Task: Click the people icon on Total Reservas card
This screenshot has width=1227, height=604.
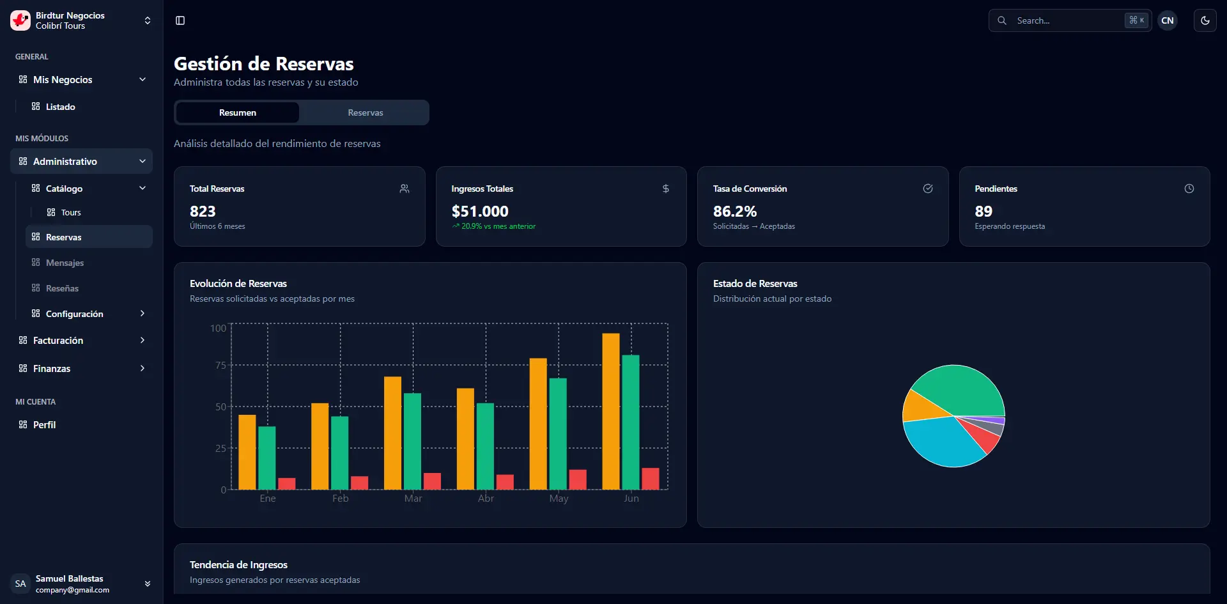Action: [x=405, y=189]
